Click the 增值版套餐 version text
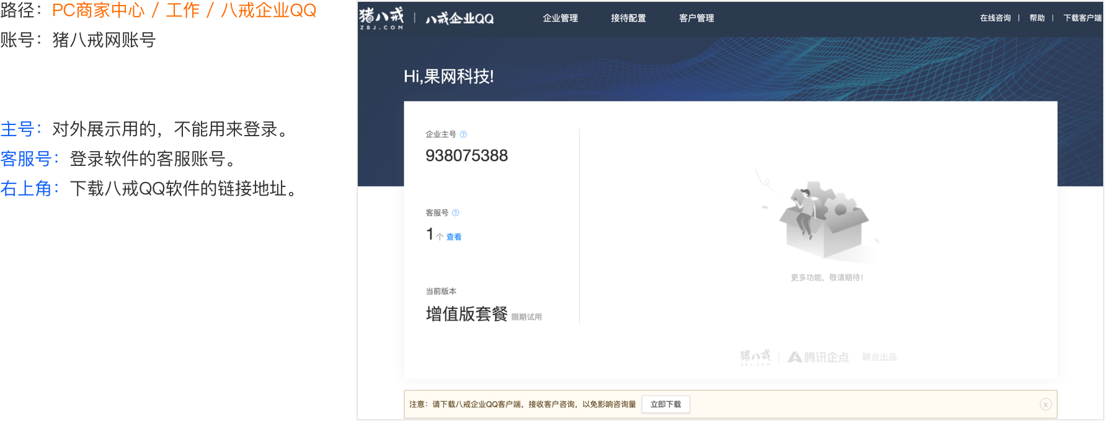 [x=466, y=314]
